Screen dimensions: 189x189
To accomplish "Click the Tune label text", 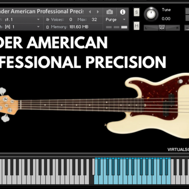I will 166,10.
